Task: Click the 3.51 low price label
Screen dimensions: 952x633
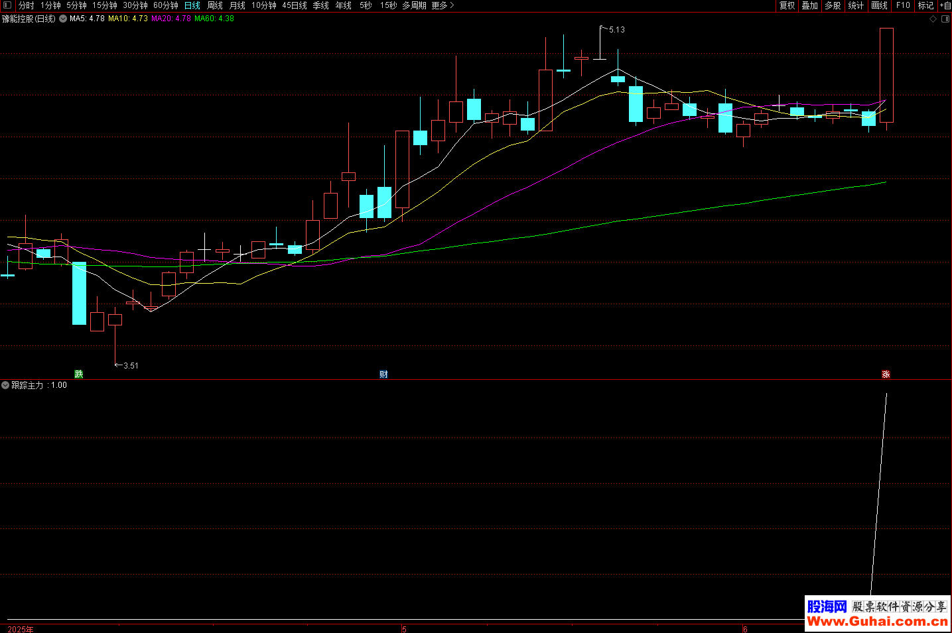Action: coord(131,366)
